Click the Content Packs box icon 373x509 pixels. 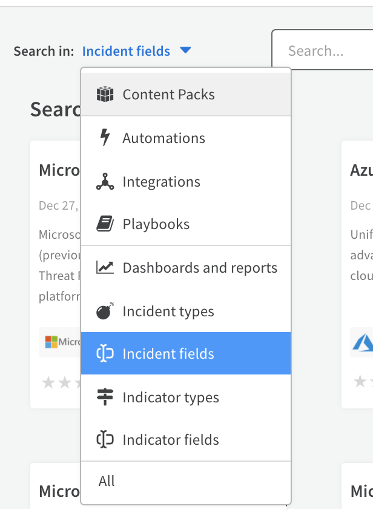(105, 95)
